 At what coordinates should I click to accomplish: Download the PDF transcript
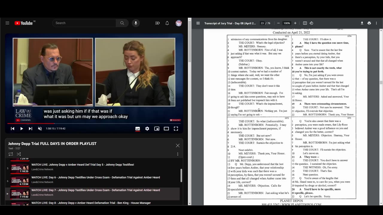[362, 23]
